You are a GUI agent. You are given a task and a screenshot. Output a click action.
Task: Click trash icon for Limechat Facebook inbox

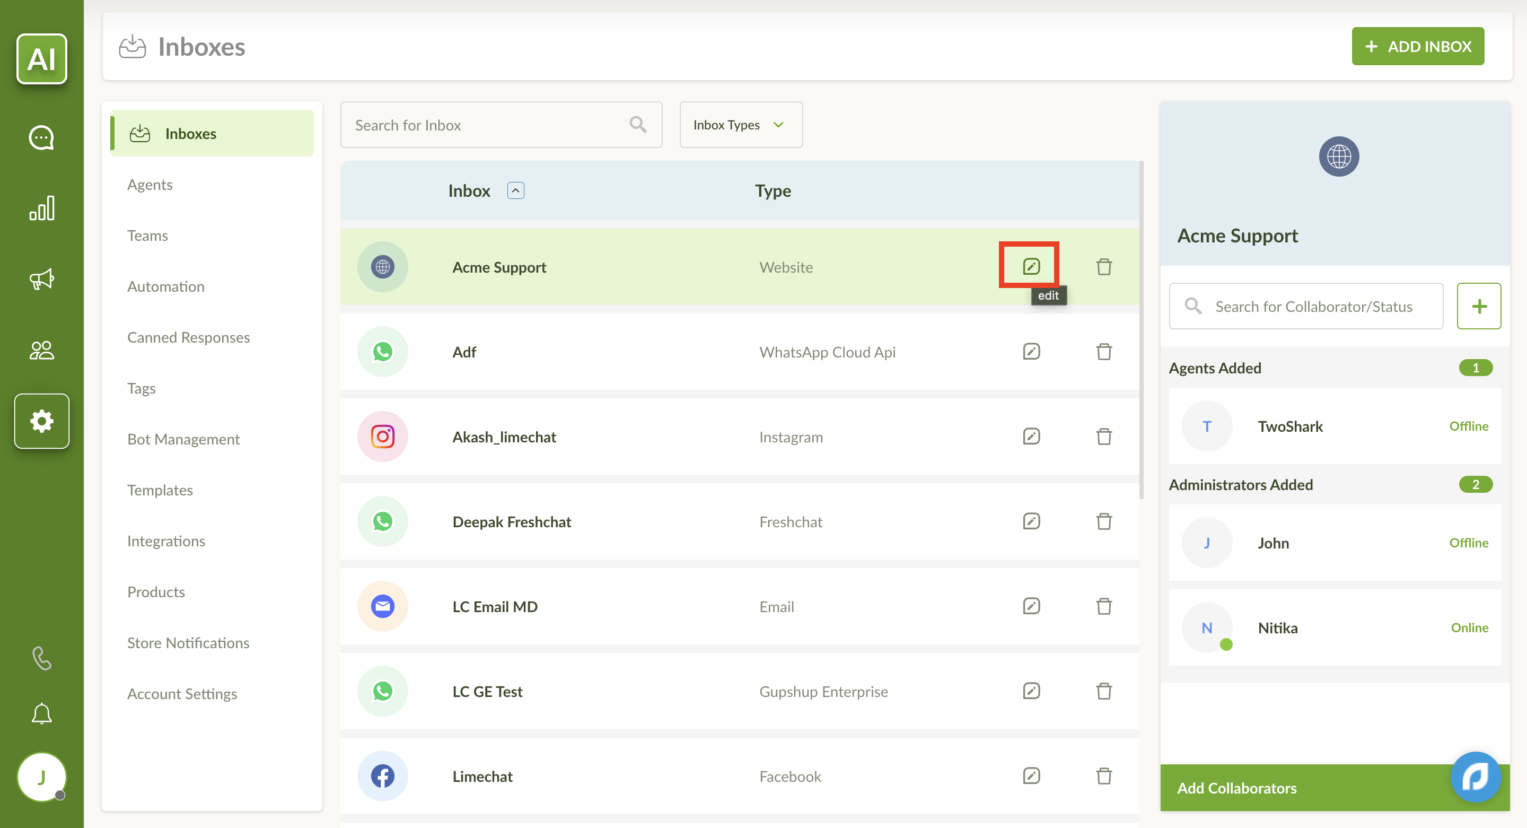1103,776
